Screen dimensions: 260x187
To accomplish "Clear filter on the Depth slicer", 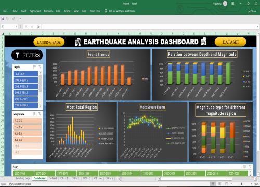I will [40, 67].
